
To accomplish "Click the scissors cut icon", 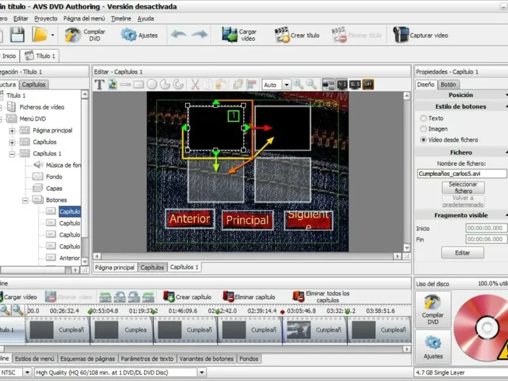I will [196, 84].
